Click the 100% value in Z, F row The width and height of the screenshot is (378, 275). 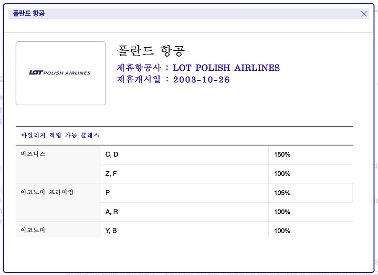click(x=282, y=174)
